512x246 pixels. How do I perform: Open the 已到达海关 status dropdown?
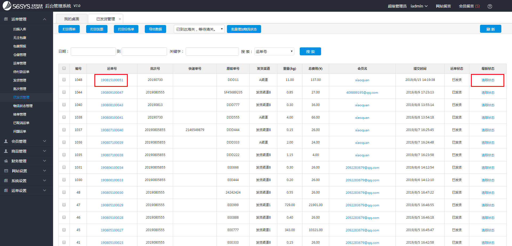point(199,29)
